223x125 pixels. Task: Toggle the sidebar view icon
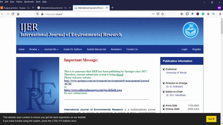(x=187, y=14)
